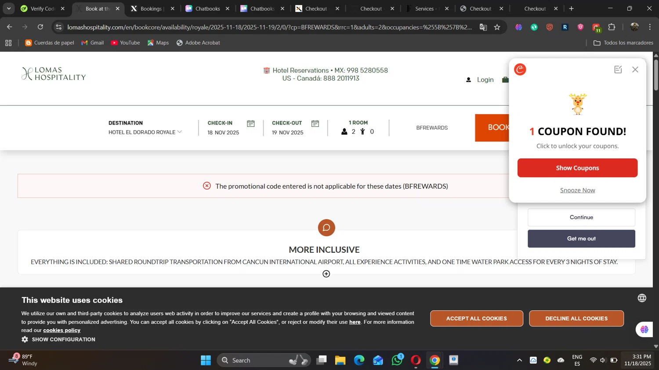Open the apps grid in bookmarks bar
659x370 pixels.
[x=8, y=43]
